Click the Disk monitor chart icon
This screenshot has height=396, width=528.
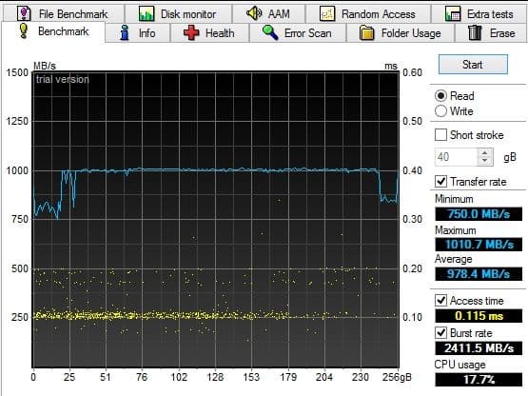point(147,14)
